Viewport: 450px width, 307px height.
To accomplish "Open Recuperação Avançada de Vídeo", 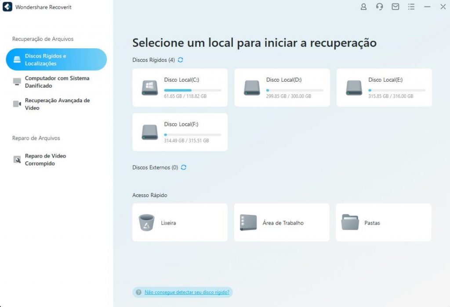I will click(x=56, y=104).
